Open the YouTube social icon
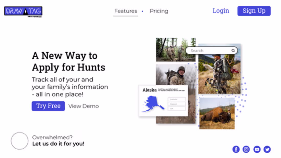This screenshot has height=158, width=281. click(257, 149)
